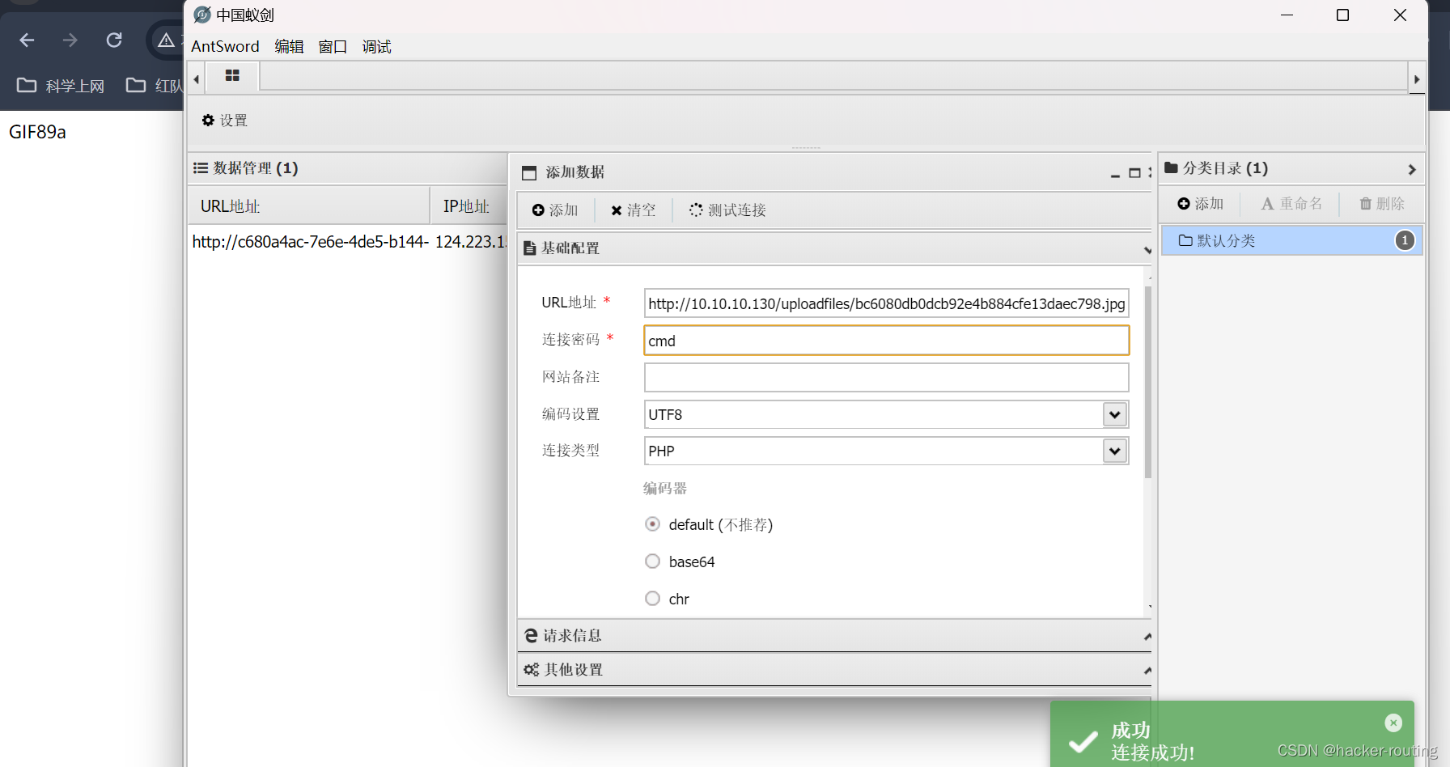Click the 测试连接 button
The image size is (1450, 767).
point(726,210)
